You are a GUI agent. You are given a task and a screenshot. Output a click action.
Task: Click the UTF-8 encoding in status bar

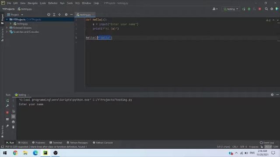(x=243, y=147)
